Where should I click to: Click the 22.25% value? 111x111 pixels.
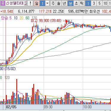58,12
